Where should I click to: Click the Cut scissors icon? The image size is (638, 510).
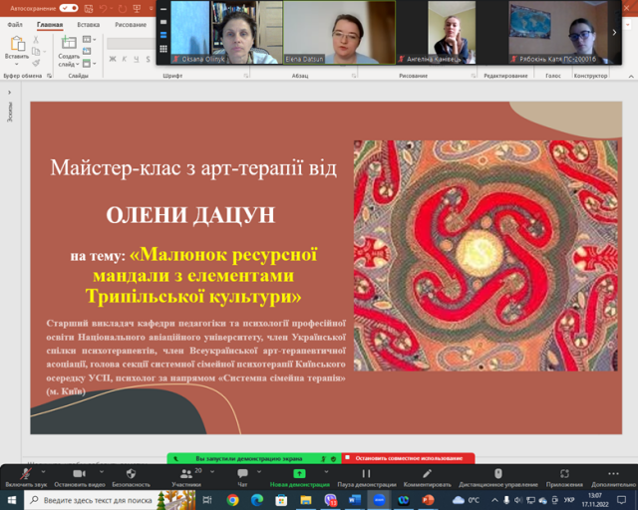[36, 40]
